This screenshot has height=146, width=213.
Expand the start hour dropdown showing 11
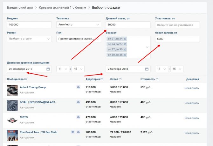63,69
